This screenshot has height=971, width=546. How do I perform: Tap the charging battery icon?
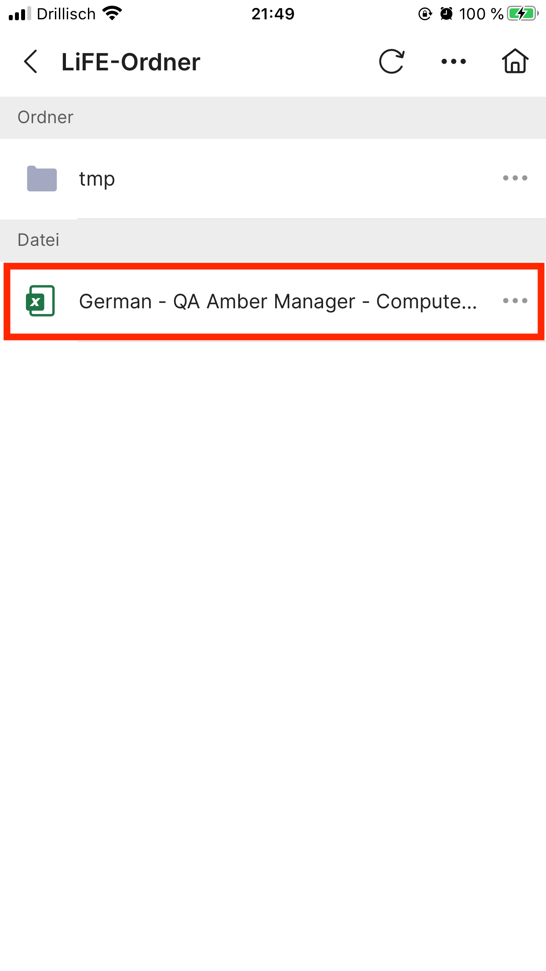click(x=523, y=14)
